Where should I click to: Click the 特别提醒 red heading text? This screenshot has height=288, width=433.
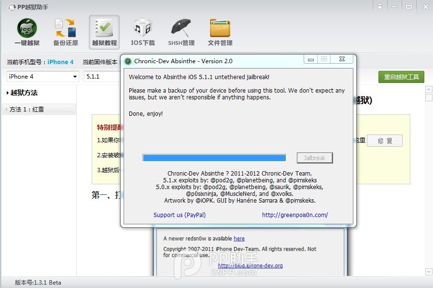coord(109,127)
